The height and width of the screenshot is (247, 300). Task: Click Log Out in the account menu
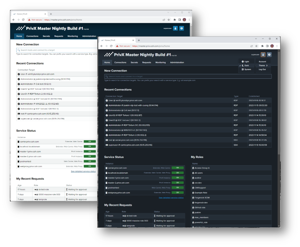coord(263,69)
